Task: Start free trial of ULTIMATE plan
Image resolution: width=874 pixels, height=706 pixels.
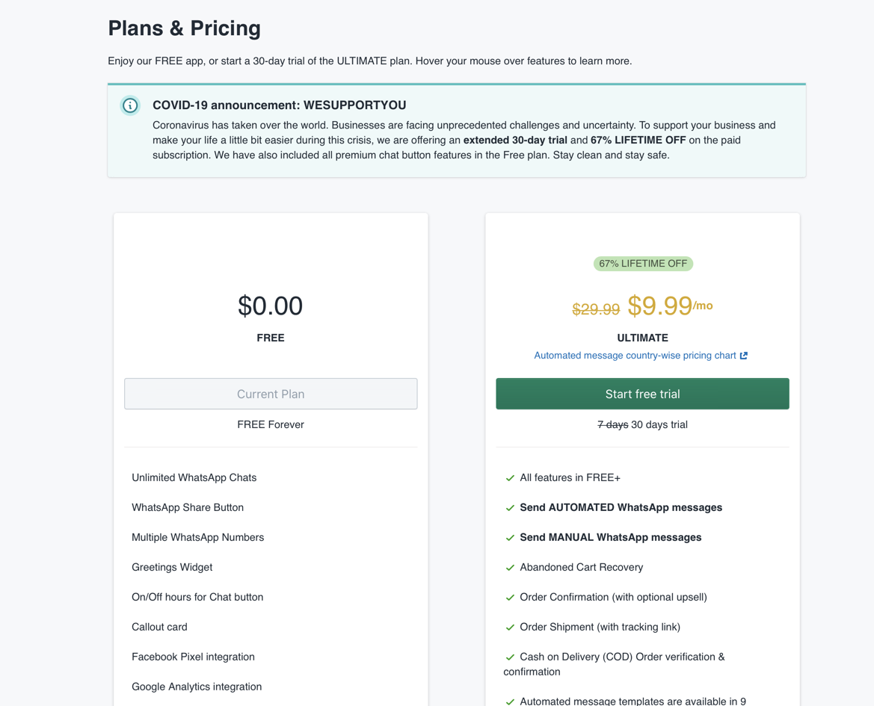Action: tap(642, 394)
